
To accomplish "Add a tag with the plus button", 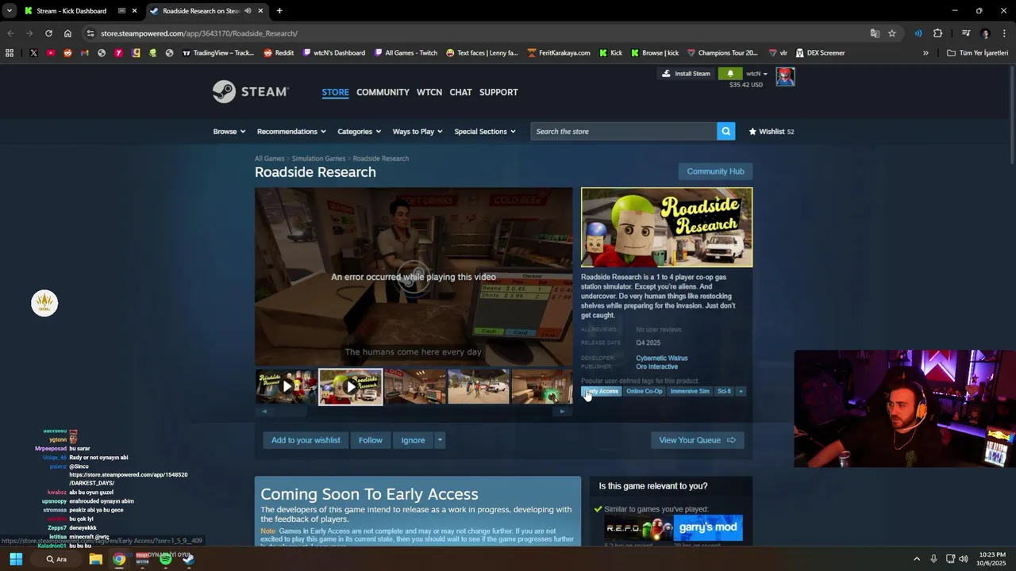I will pos(741,391).
